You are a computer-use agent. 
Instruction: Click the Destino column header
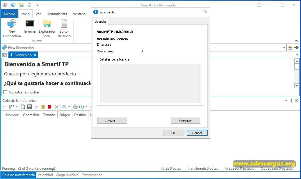point(80,115)
